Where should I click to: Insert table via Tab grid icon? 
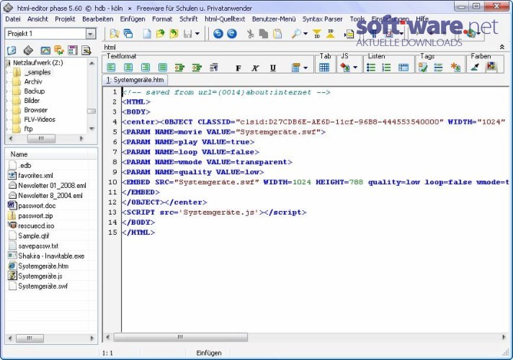(x=324, y=68)
